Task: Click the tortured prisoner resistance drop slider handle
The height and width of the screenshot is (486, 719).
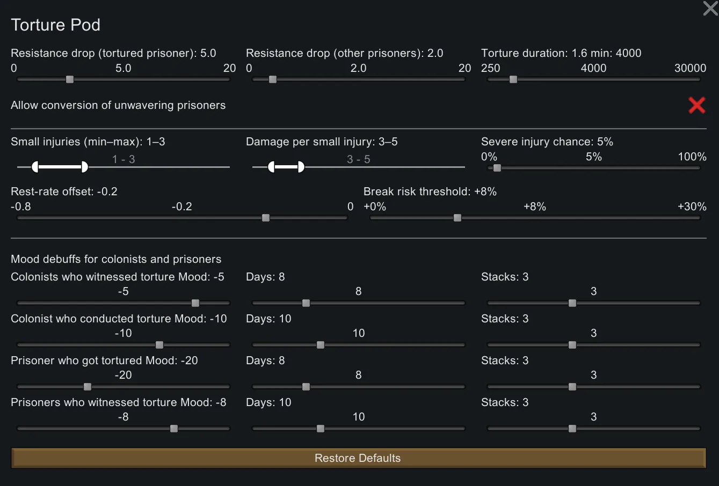Action: 70,79
